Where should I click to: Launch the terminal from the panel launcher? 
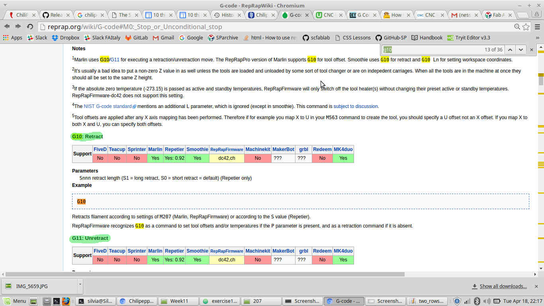[x=57, y=301]
